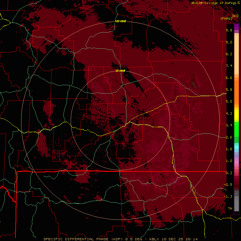The image size is (241, 241).
Task: Click the 2.6 value on the color scale
Action: 229,137
